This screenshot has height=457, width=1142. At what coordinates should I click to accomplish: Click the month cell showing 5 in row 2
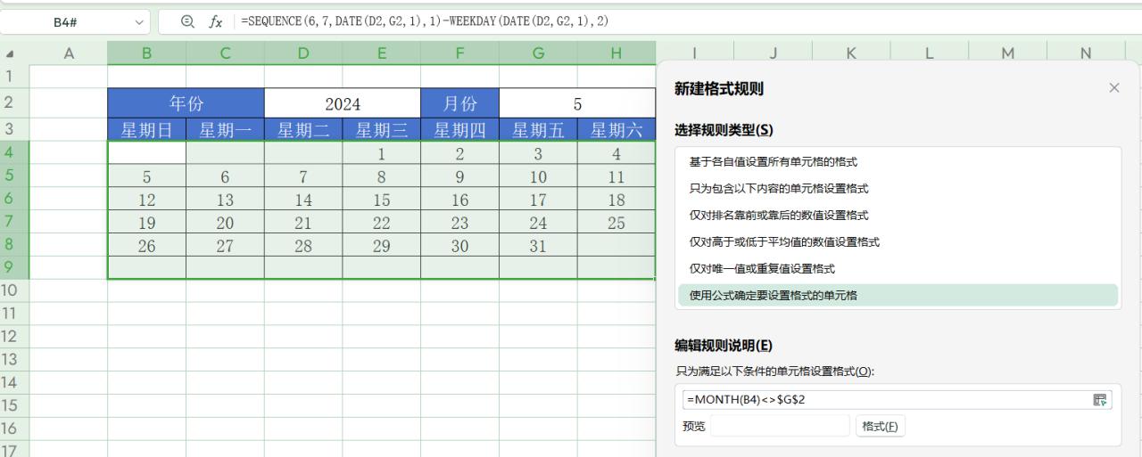577,104
